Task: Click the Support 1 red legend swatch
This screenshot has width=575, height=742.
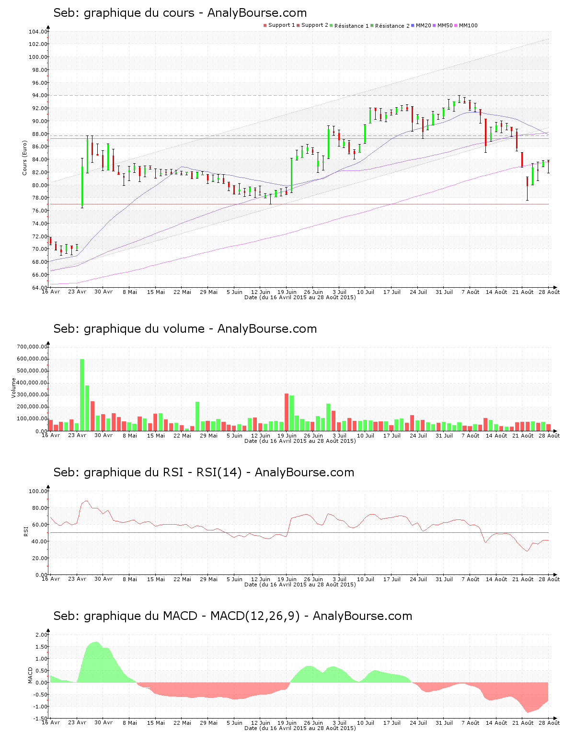Action: pyautogui.click(x=265, y=25)
